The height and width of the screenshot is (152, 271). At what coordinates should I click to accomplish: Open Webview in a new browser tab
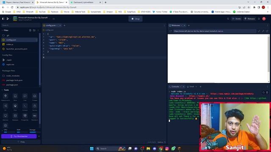267,31
